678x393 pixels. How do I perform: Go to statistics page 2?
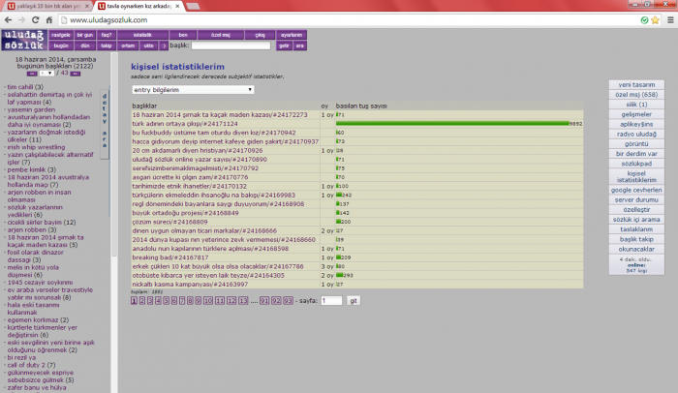coord(142,300)
